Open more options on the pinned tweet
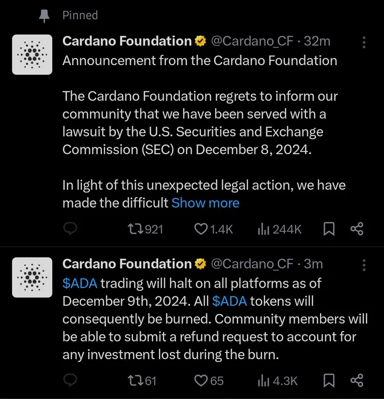Screen dimensions: 384x399 point(364,43)
